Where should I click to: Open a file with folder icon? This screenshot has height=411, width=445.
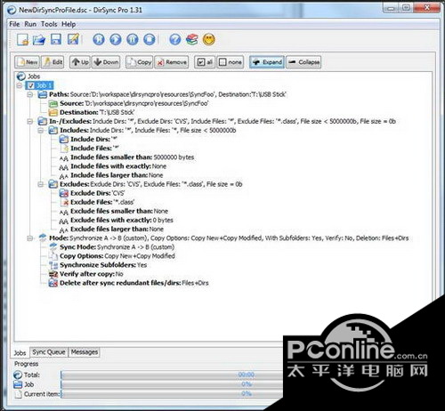[39, 39]
